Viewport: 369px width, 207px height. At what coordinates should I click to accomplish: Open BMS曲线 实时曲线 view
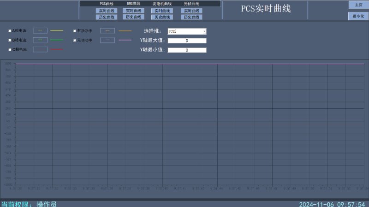click(x=133, y=11)
